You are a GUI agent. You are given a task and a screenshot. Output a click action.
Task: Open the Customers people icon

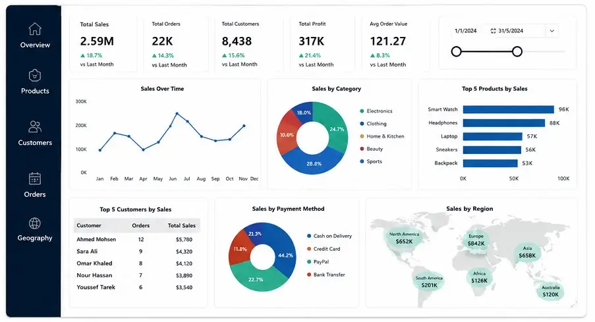(35, 126)
